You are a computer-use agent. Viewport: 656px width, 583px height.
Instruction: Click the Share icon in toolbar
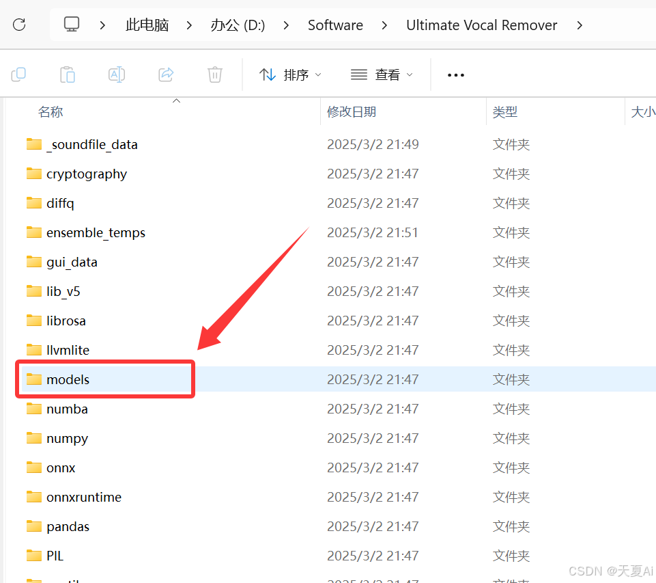coord(166,74)
